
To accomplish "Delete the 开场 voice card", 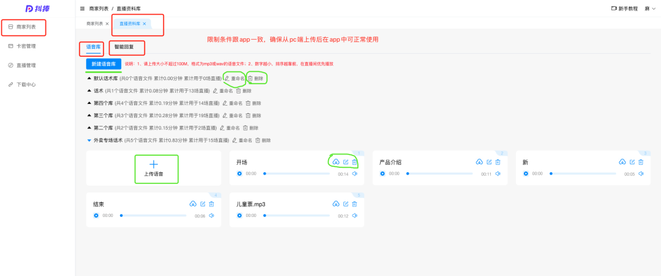I will 354,162.
